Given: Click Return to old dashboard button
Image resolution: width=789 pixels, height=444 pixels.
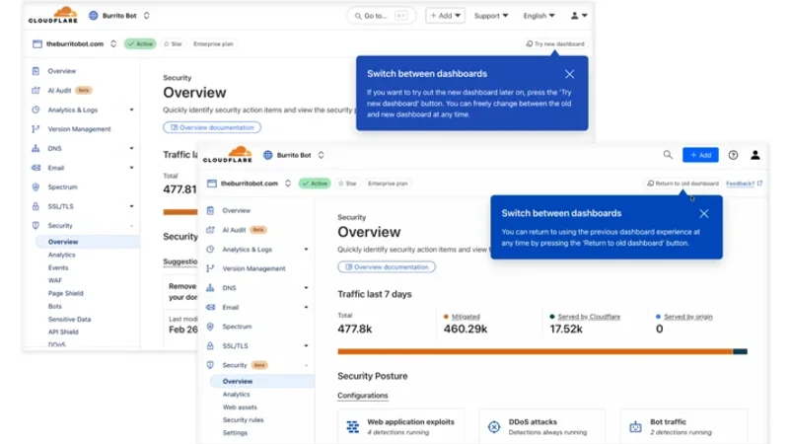Looking at the screenshot, I should coord(682,184).
